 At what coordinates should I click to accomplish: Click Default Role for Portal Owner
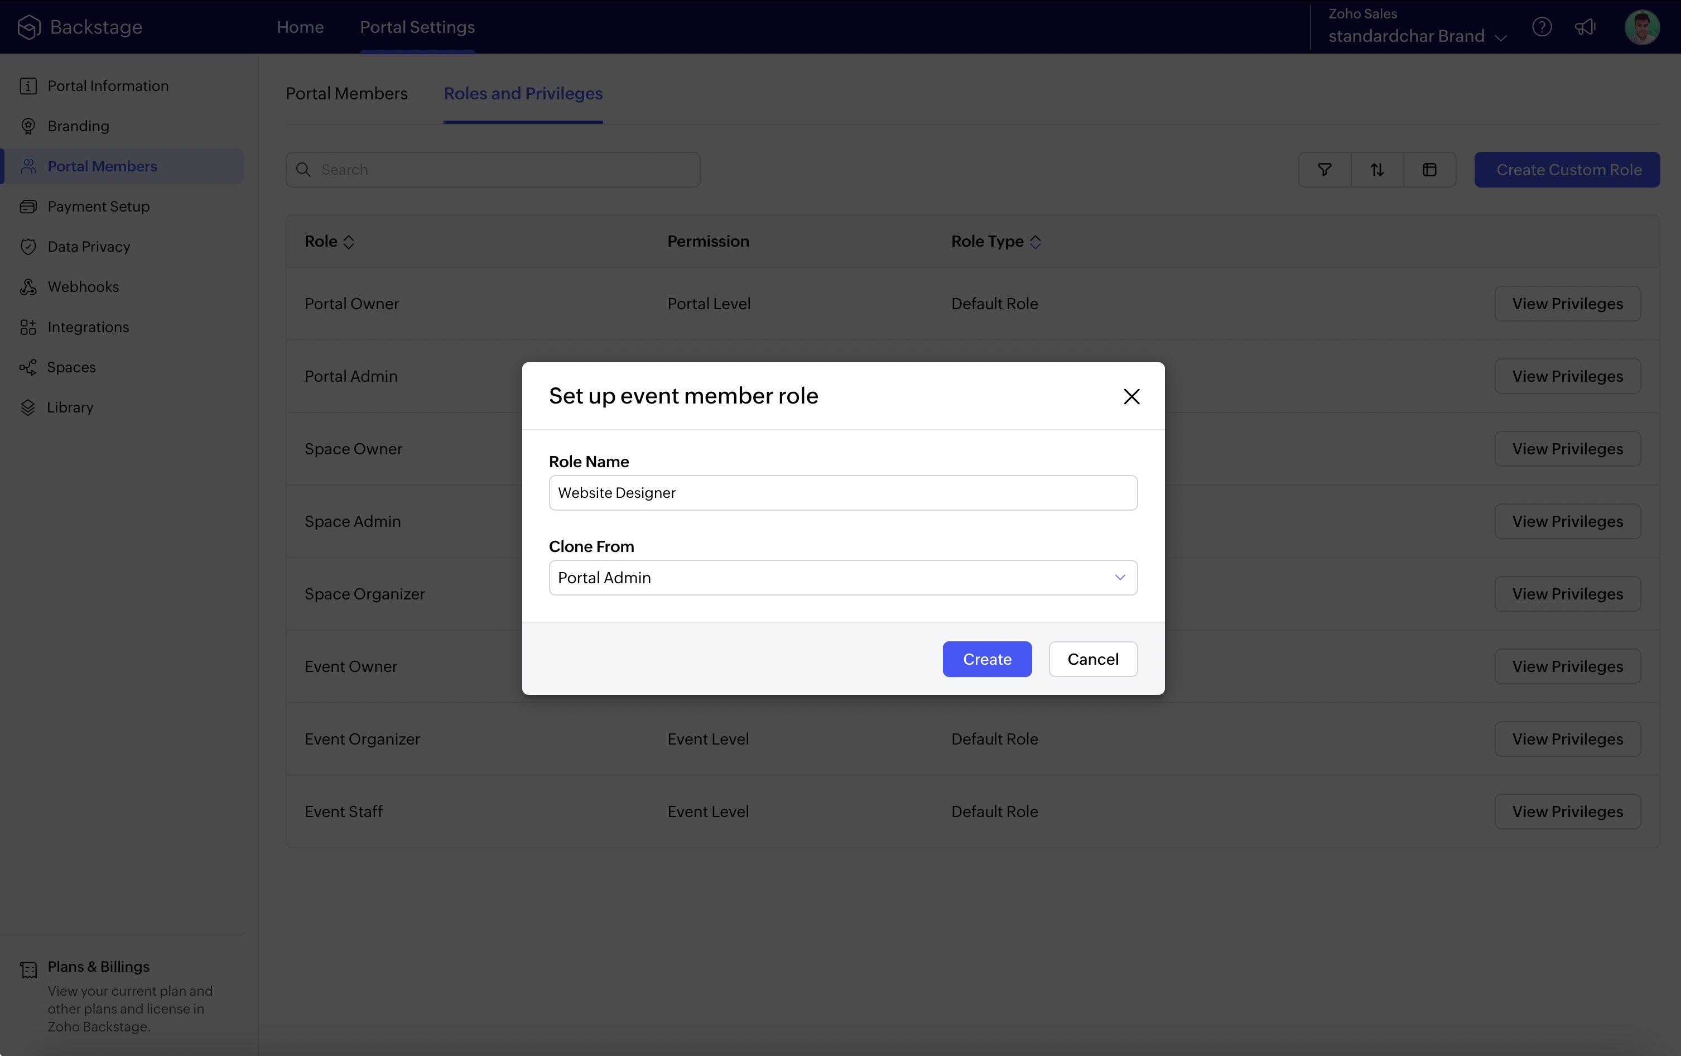tap(994, 304)
